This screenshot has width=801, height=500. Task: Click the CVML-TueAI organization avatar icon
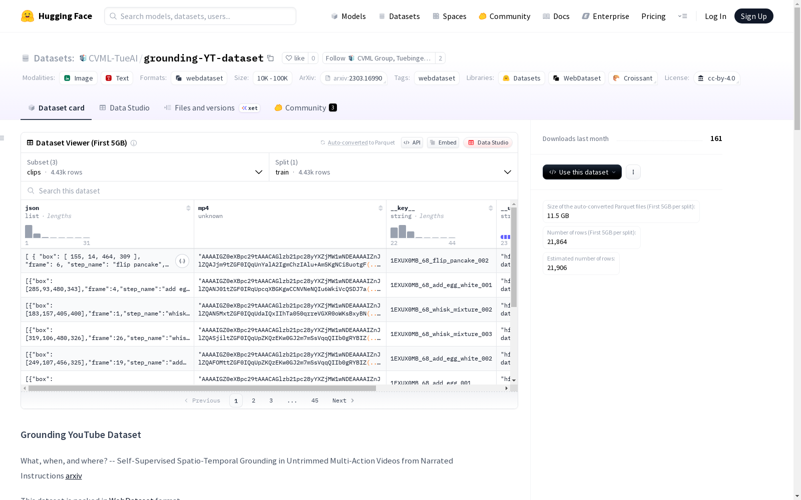click(x=83, y=58)
